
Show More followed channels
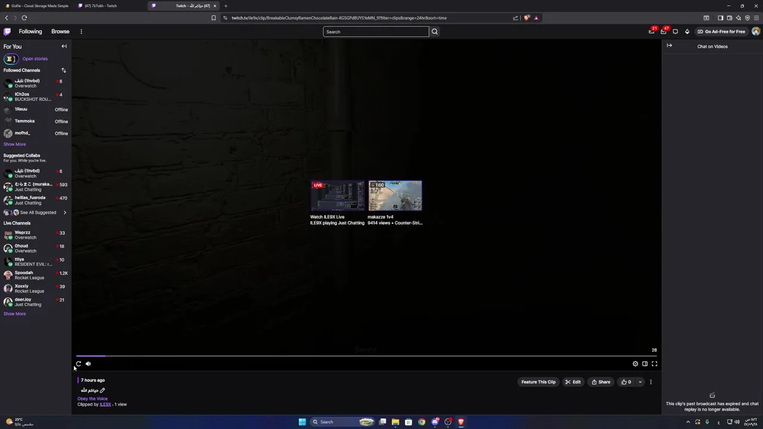pos(14,144)
